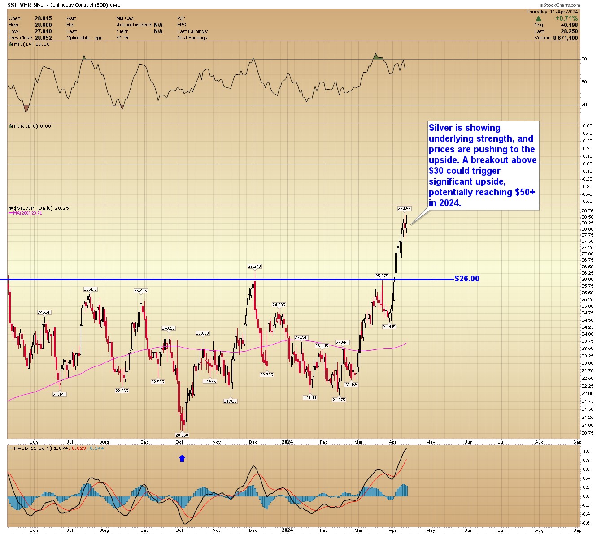The image size is (601, 534).
Task: Click the 23.445 price label
Action: [x=322, y=346]
